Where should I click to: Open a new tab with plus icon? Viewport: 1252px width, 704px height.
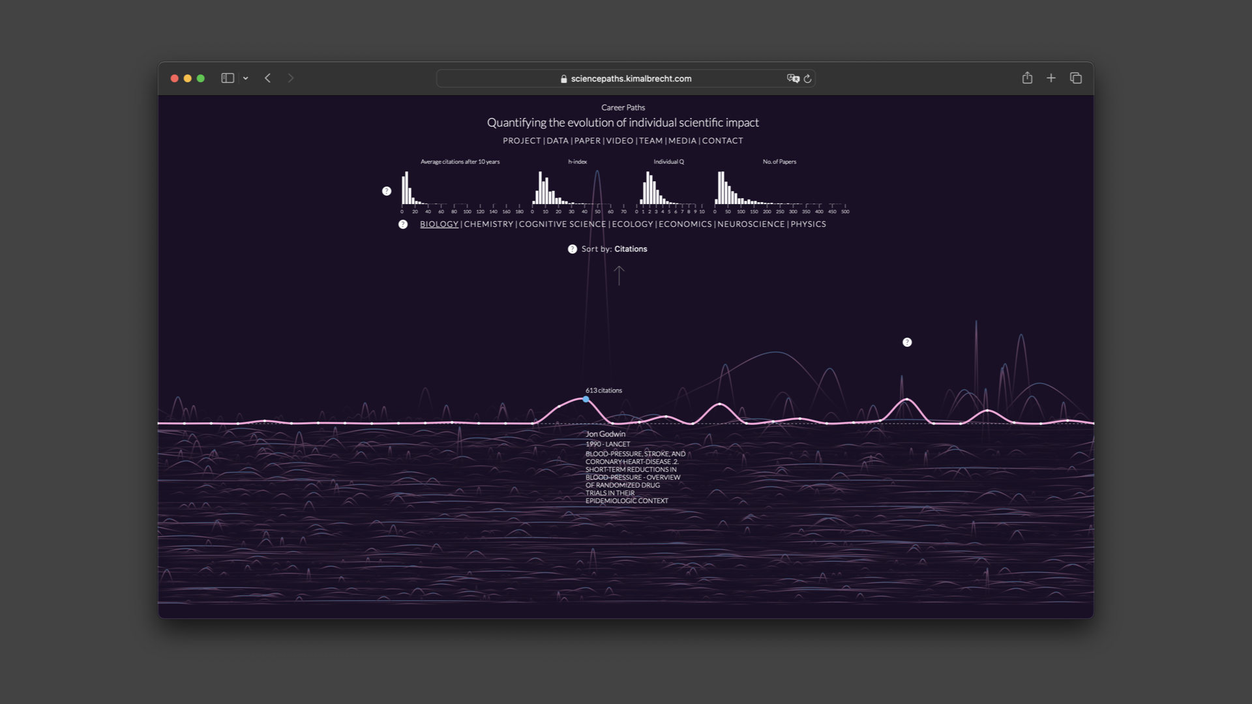[1051, 78]
